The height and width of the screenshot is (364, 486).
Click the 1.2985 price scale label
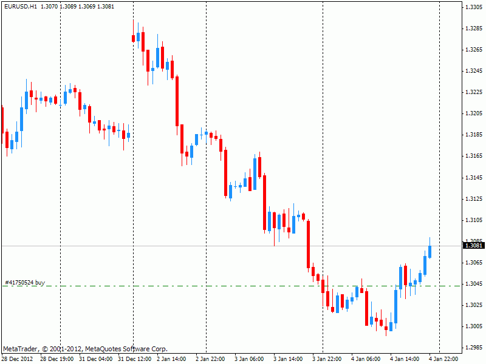coord(473,348)
